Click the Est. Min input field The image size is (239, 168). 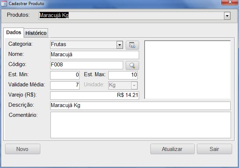click(65, 75)
